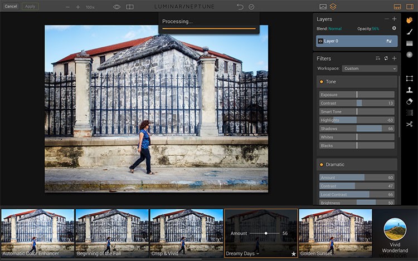Image resolution: width=418 pixels, height=261 pixels.
Task: Select the Layer 0 row
Action: point(357,41)
